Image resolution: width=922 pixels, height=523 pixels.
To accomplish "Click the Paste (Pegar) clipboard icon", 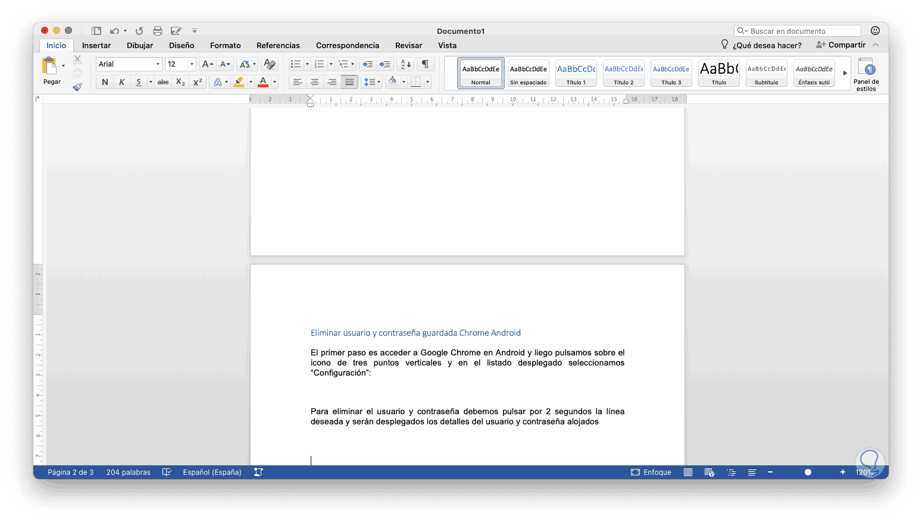I will pyautogui.click(x=49, y=65).
